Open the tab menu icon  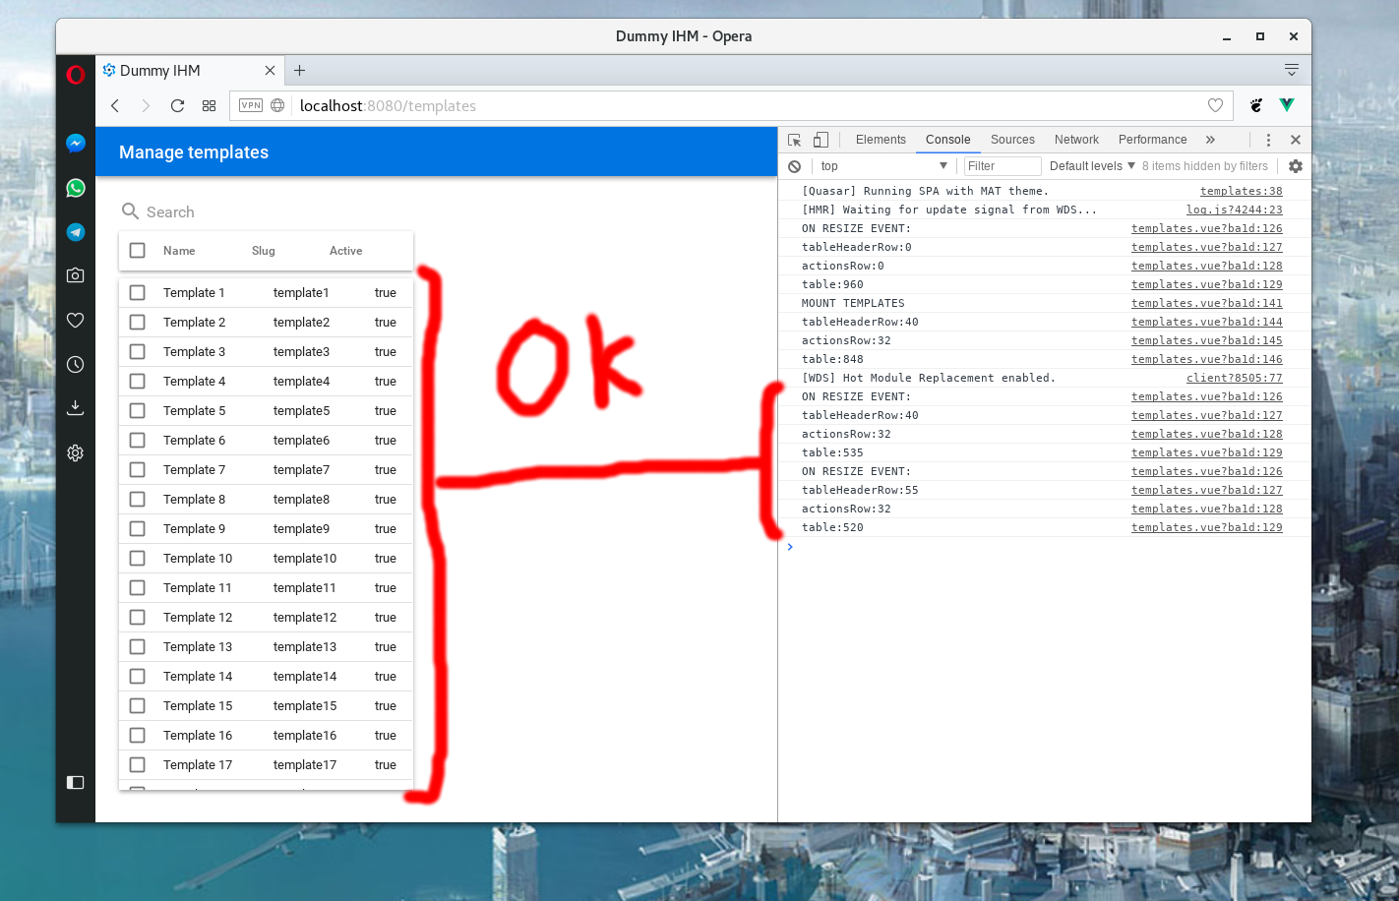tap(1292, 70)
